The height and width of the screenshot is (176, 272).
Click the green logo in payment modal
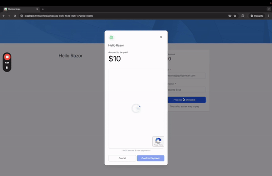112,37
